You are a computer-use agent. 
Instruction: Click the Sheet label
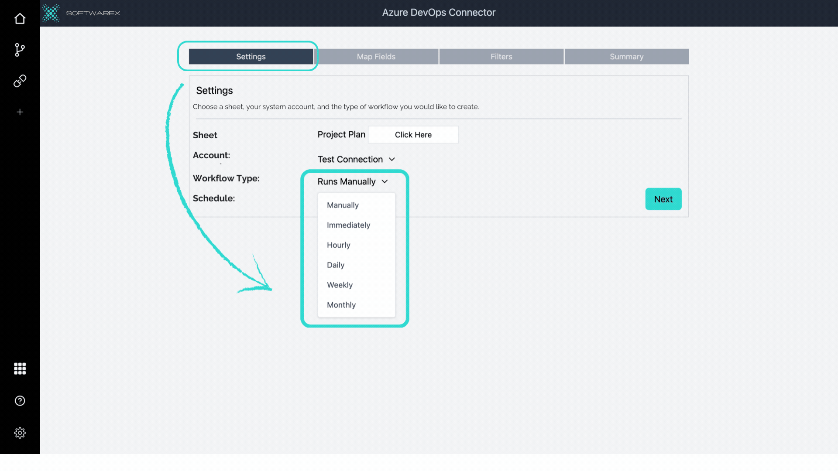point(205,135)
